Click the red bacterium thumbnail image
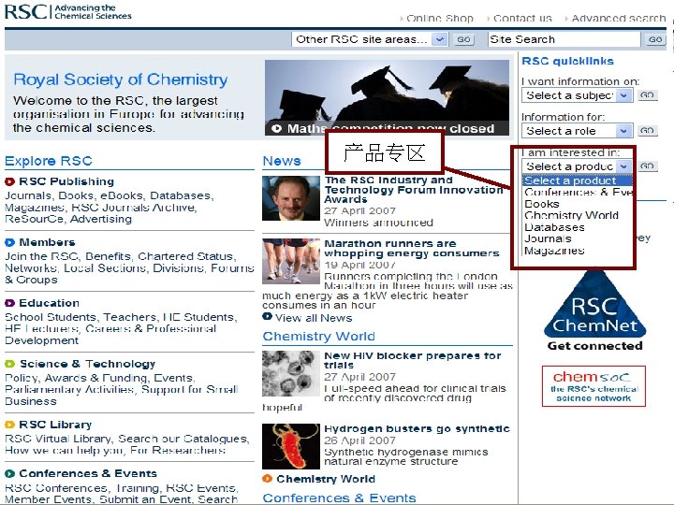 click(x=291, y=447)
